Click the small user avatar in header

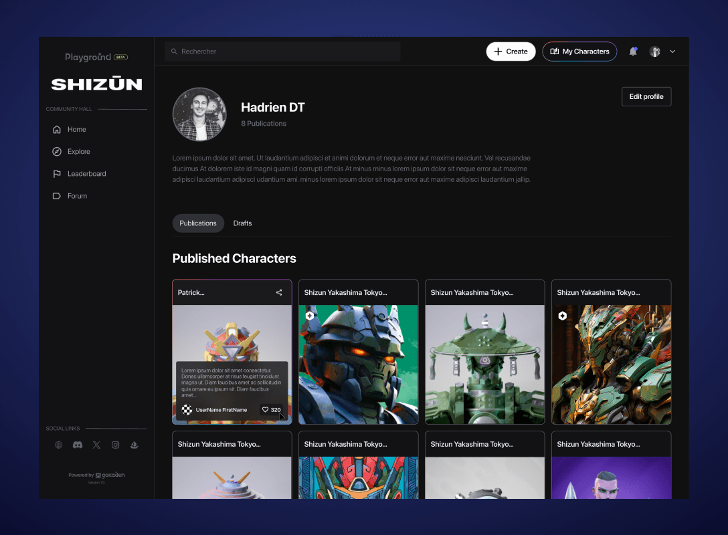pos(654,51)
